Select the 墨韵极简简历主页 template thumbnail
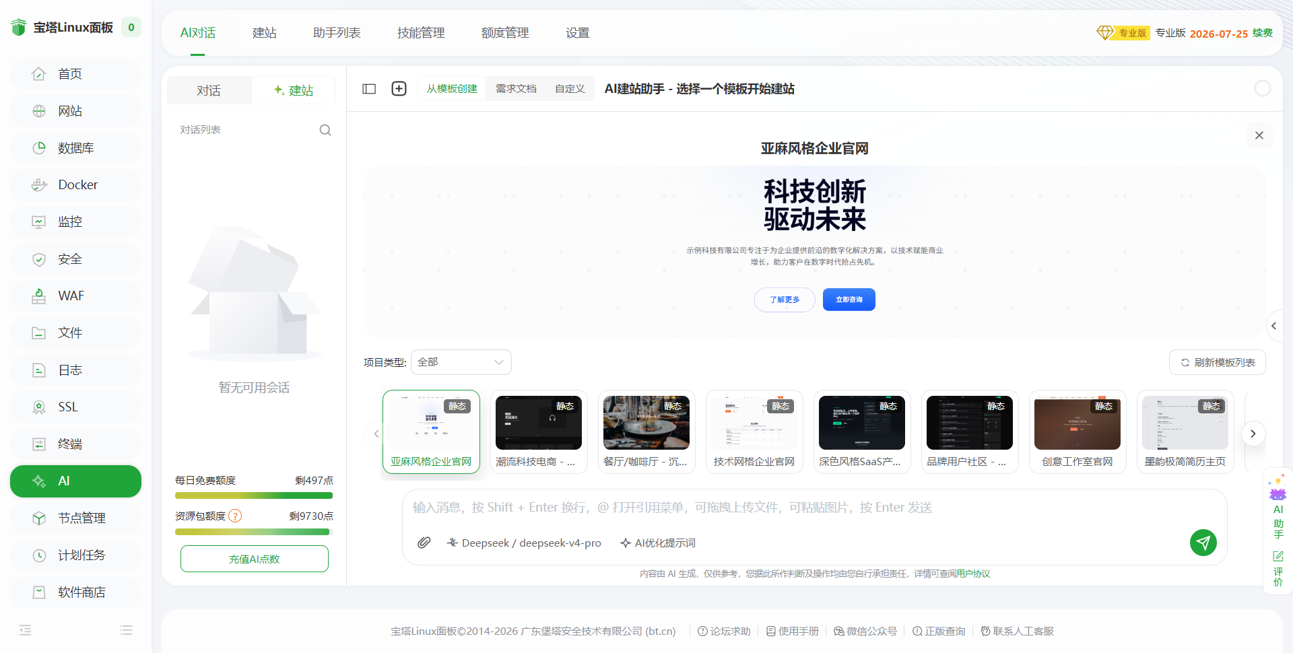The height and width of the screenshot is (653, 1293). coord(1185,432)
